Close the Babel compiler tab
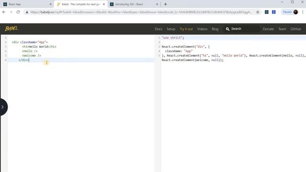The width and height of the screenshot is (306, 172). pyautogui.click(x=104, y=4)
